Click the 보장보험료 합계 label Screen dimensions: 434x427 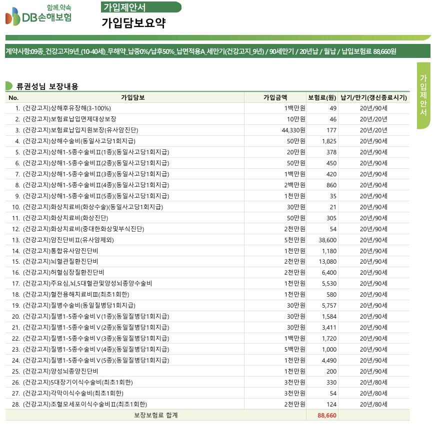tap(155, 415)
